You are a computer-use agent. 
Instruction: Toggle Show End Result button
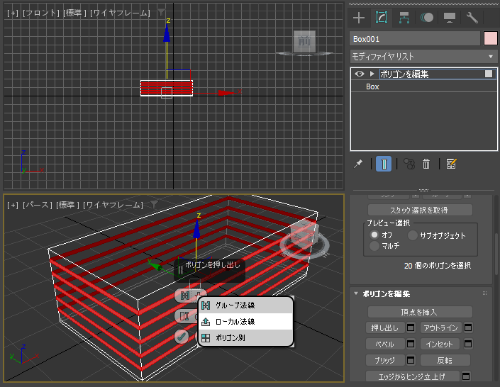click(384, 164)
